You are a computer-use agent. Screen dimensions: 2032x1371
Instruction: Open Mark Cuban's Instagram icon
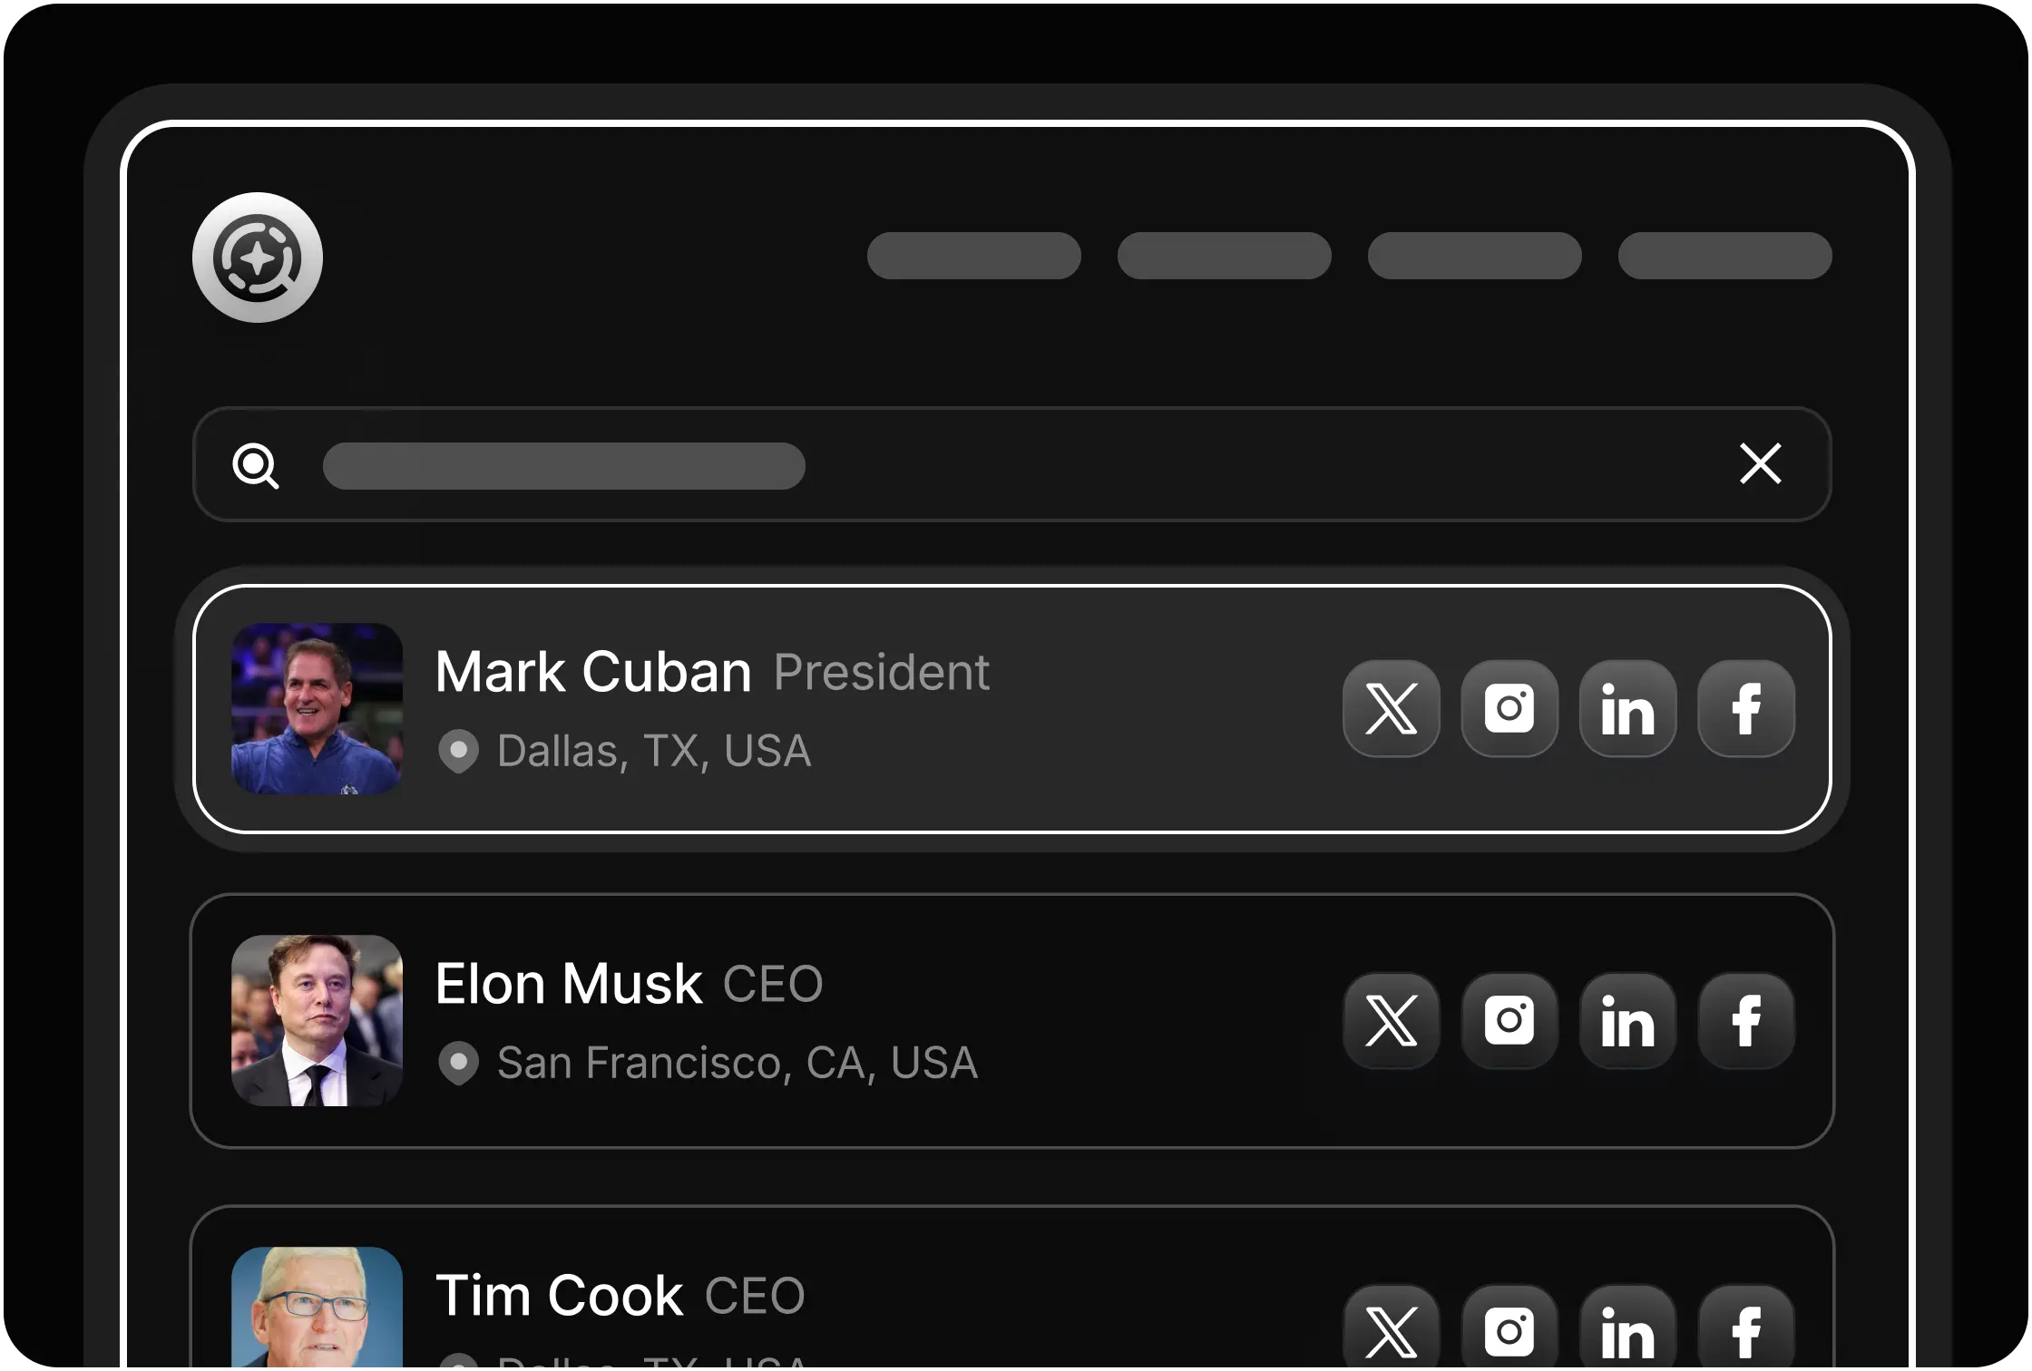pyautogui.click(x=1509, y=708)
